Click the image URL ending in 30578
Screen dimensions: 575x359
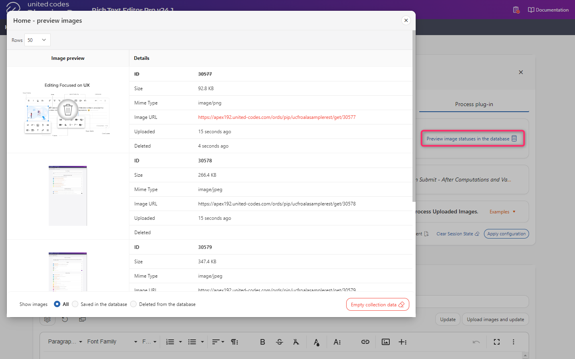click(x=277, y=204)
